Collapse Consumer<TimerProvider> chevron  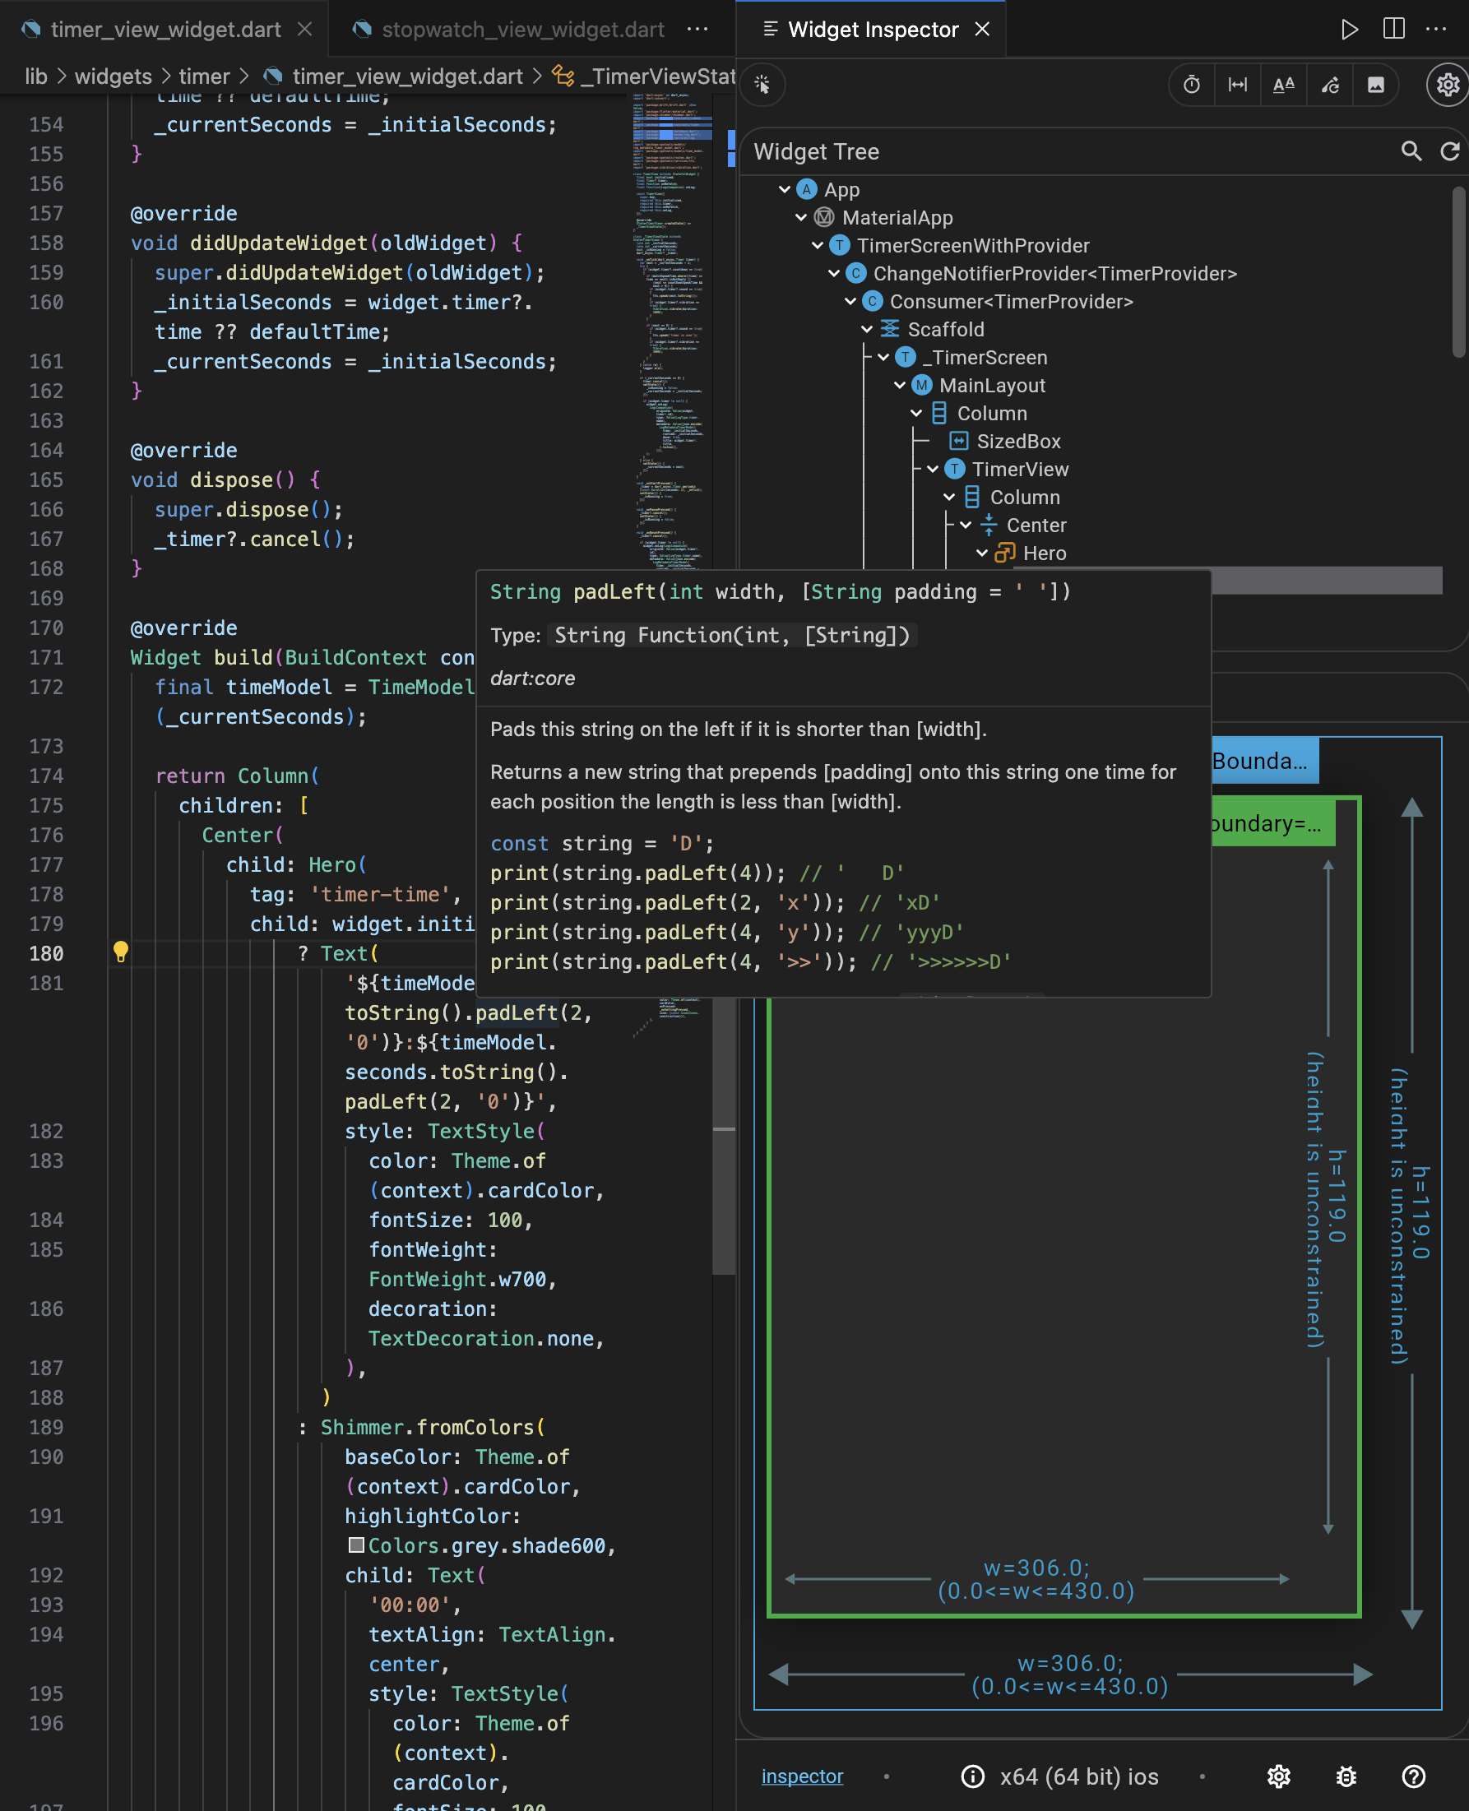coord(850,301)
